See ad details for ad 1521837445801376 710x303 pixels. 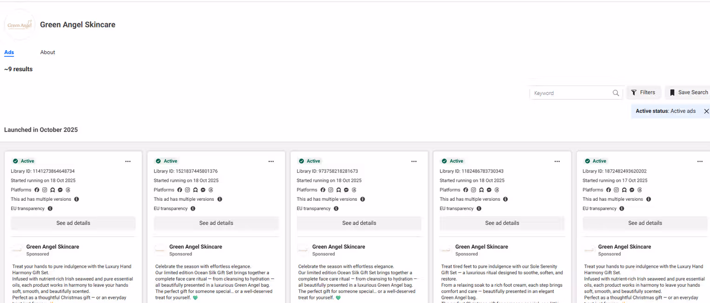pyautogui.click(x=216, y=223)
